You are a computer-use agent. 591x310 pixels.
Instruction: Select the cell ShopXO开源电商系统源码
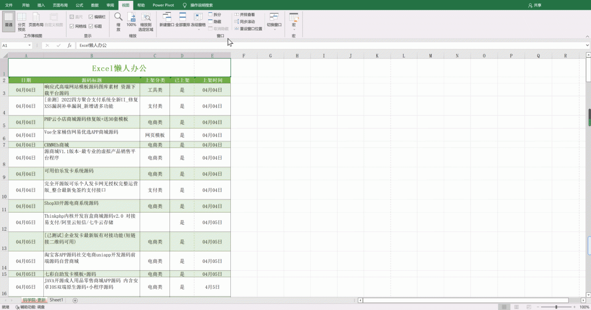[x=92, y=206]
